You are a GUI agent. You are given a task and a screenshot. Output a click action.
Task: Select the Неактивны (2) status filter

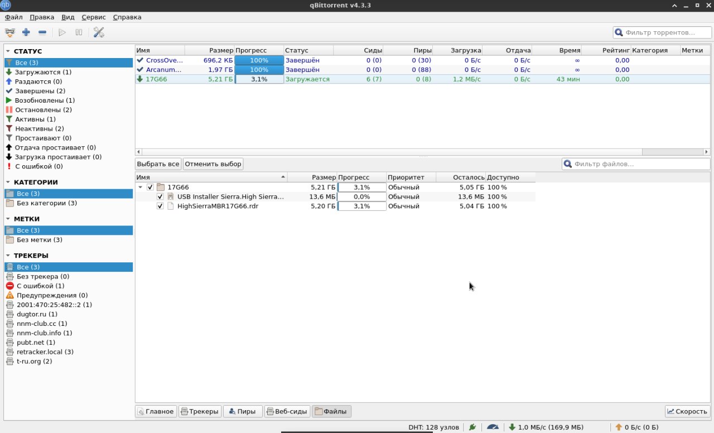pos(69,129)
